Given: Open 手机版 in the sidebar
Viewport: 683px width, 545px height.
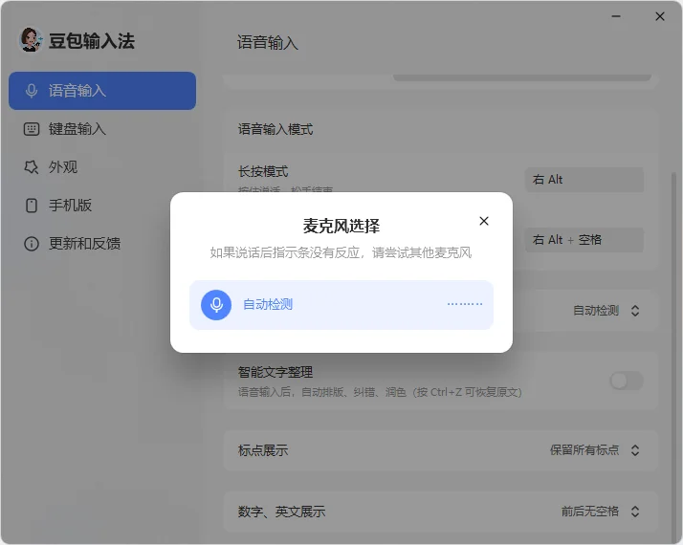Looking at the screenshot, I should pyautogui.click(x=102, y=206).
